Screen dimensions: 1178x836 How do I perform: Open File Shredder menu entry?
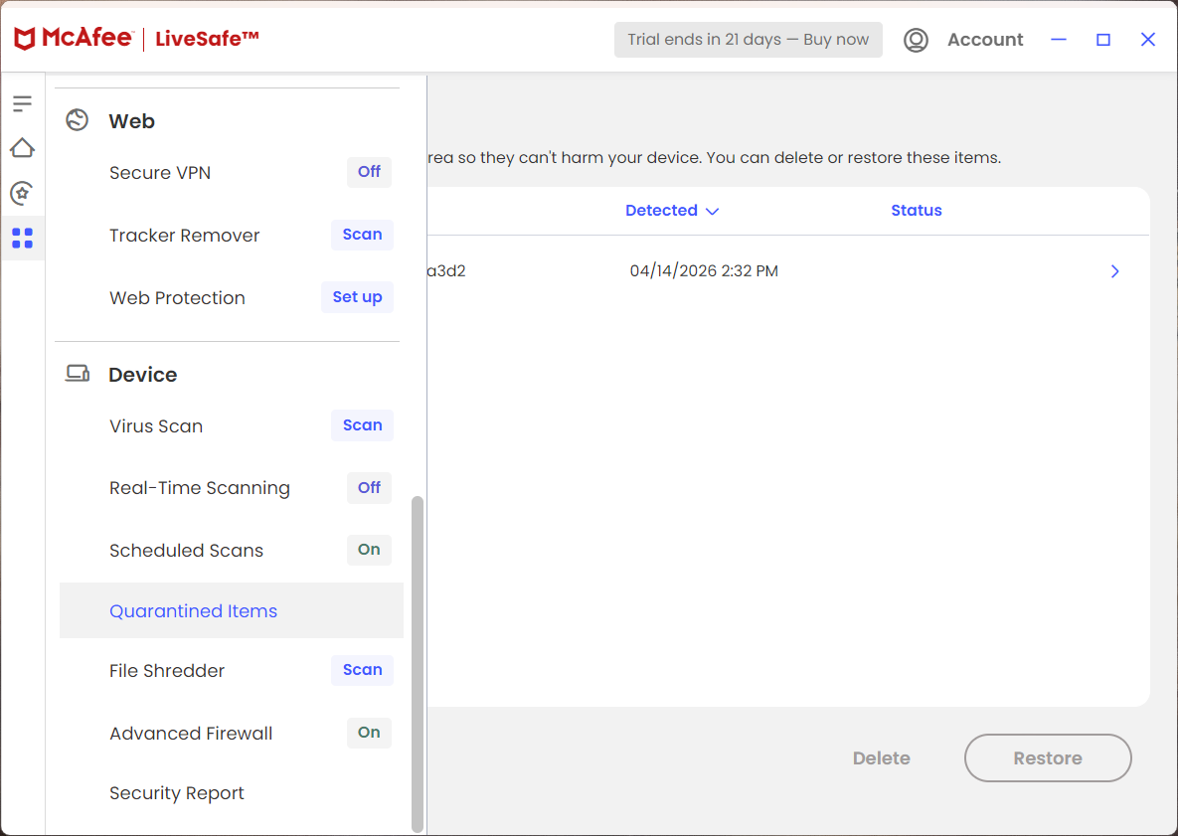pos(167,671)
